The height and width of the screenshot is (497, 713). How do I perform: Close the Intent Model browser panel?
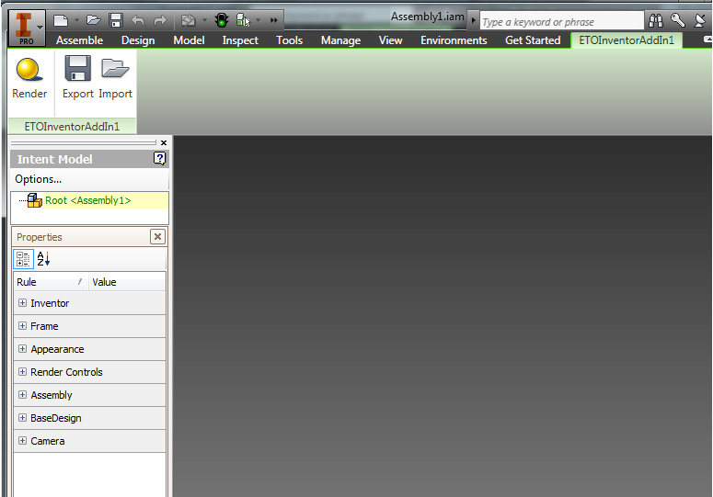(x=164, y=142)
